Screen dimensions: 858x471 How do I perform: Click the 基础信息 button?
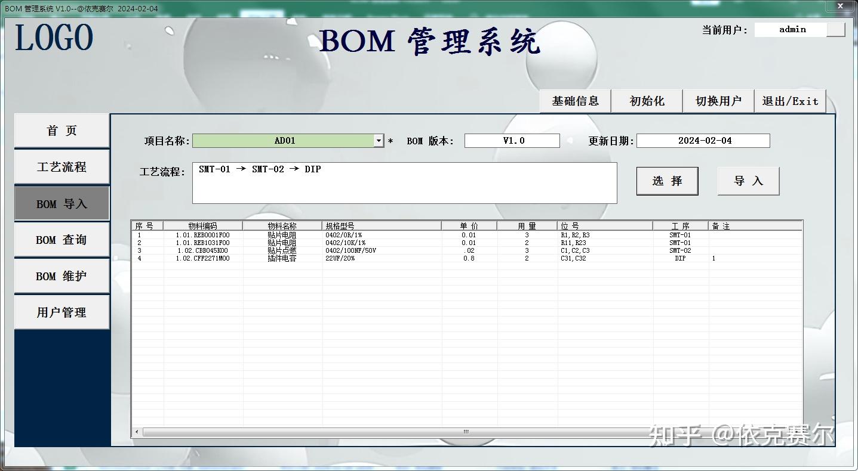pos(574,101)
